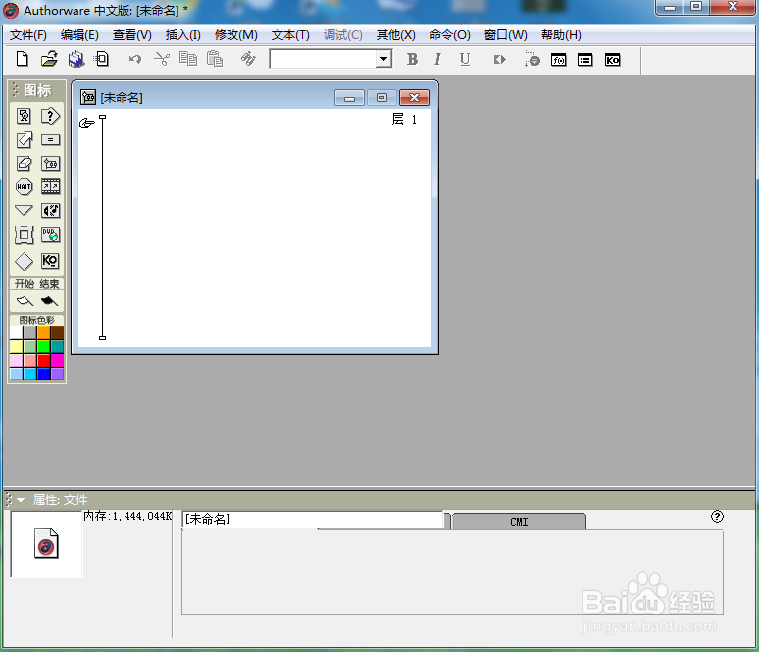Click the file icon preview thumbnail

pyautogui.click(x=46, y=543)
